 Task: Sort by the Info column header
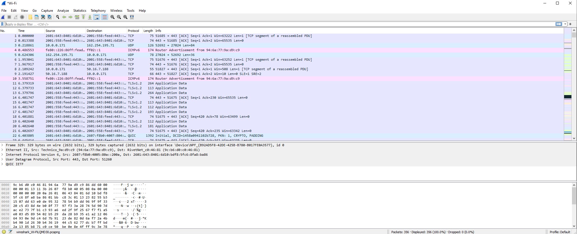[x=359, y=31]
